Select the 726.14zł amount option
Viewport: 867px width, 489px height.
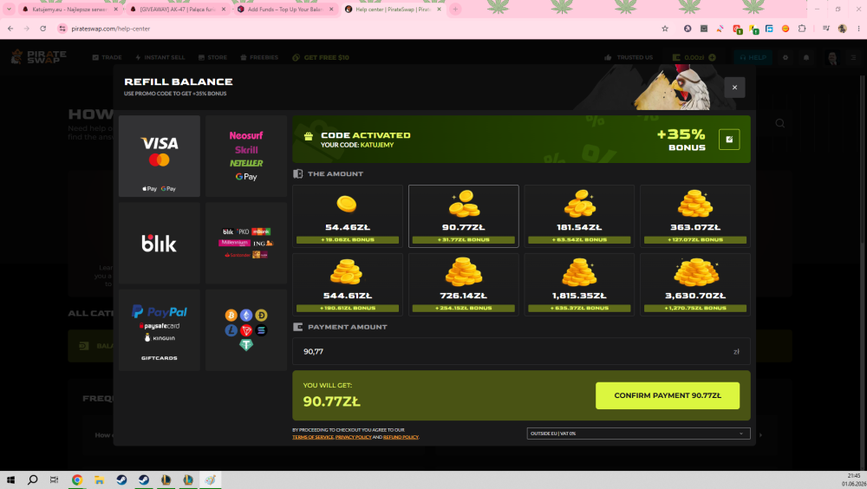(x=463, y=285)
